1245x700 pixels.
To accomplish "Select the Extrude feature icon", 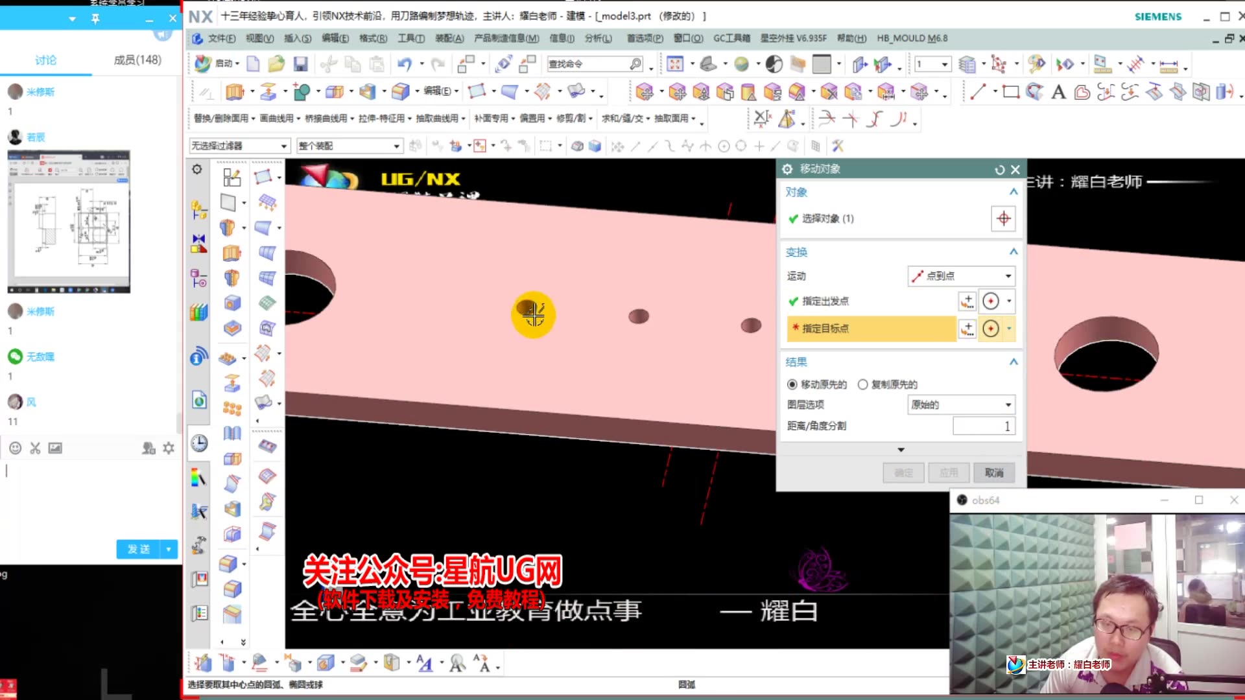I will click(233, 91).
